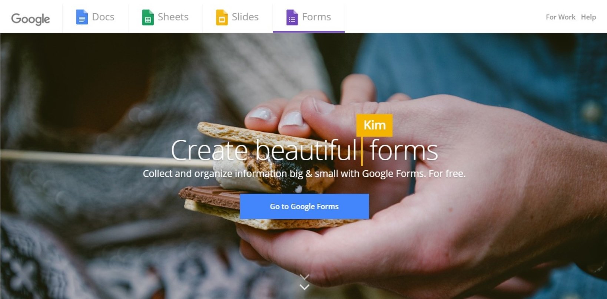
Task: Open the For Work link
Action: [560, 17]
